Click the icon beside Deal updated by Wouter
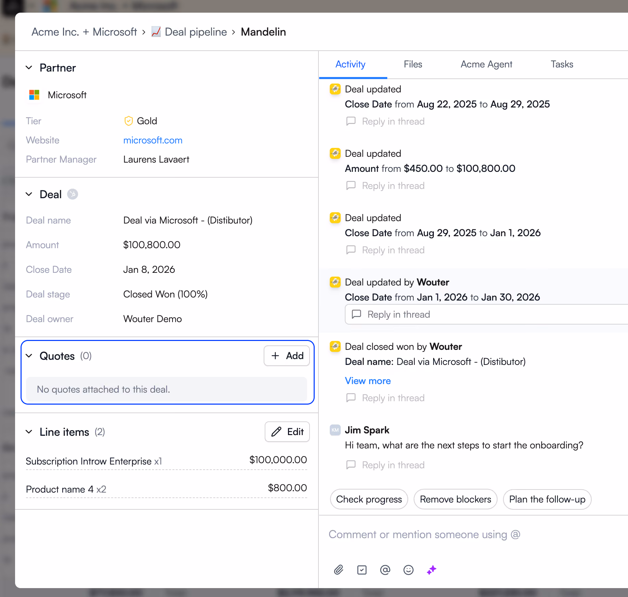Image resolution: width=628 pixels, height=597 pixels. point(335,282)
